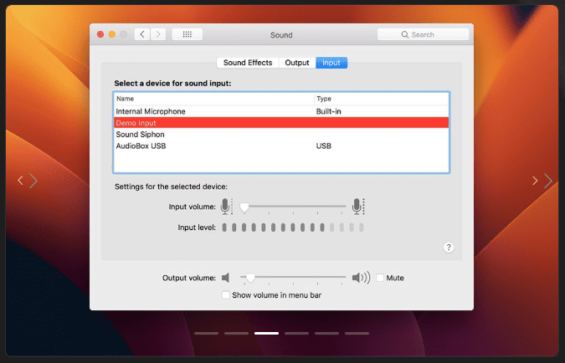Click the Input volume slider thumb

[x=244, y=207]
